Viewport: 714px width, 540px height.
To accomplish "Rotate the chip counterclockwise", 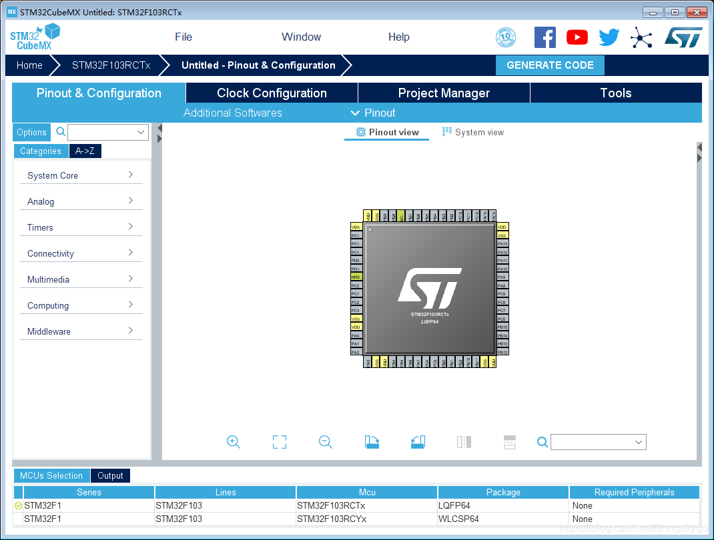I will pos(418,441).
